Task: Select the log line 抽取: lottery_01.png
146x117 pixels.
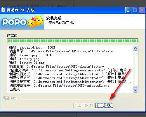Action: point(27,63)
